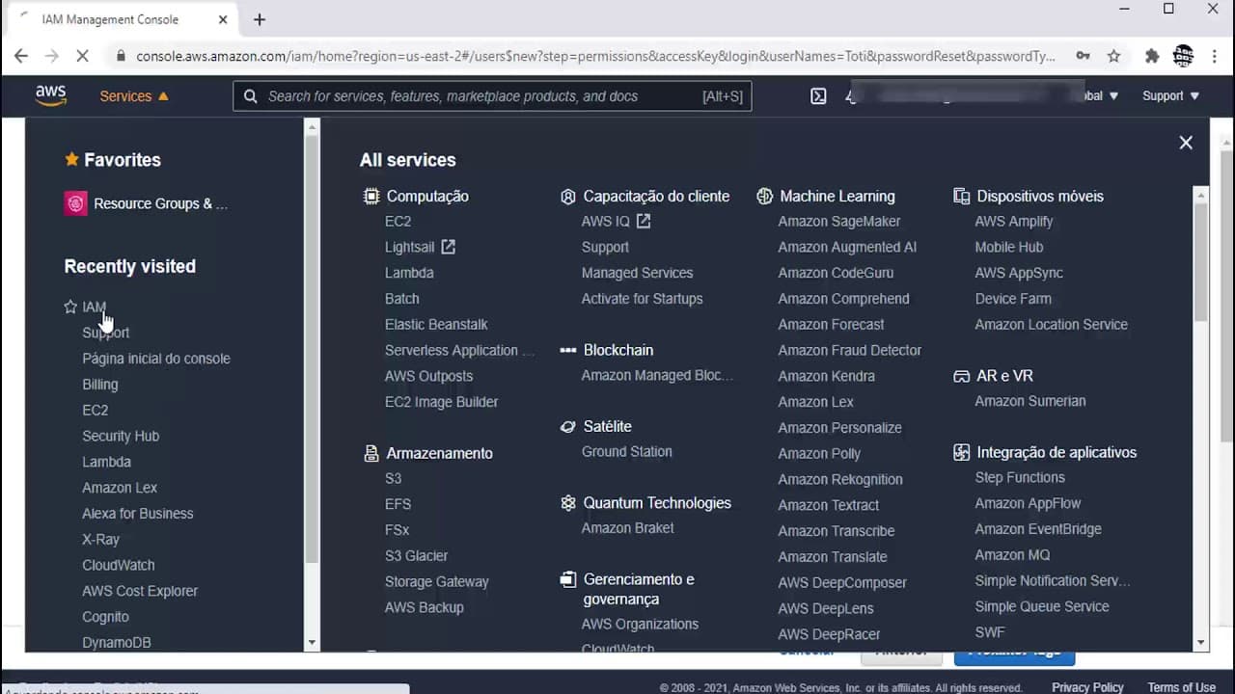Open Ground Station service
1235x694 pixels.
click(626, 451)
